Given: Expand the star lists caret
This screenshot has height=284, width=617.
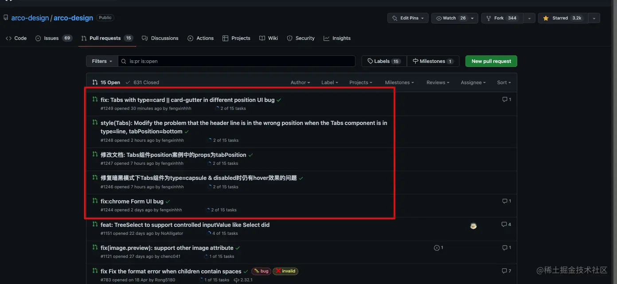Looking at the screenshot, I should (x=594, y=18).
